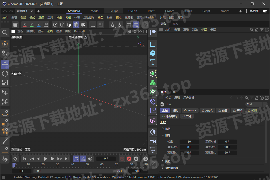Image resolution: width=270 pixels, height=180 pixels.
Task: Toggle autokeying red A button
Action: point(129,159)
